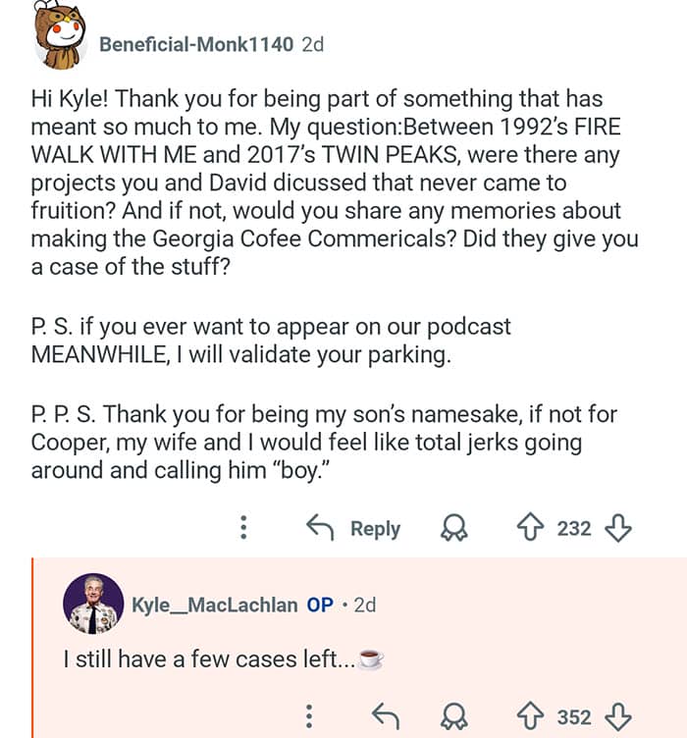Click the blue OP tag
This screenshot has height=738, width=687.
tap(320, 605)
